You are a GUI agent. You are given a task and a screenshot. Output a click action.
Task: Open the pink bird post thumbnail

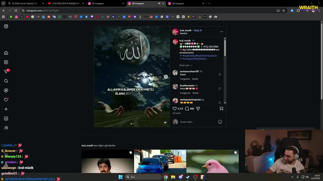(212, 161)
